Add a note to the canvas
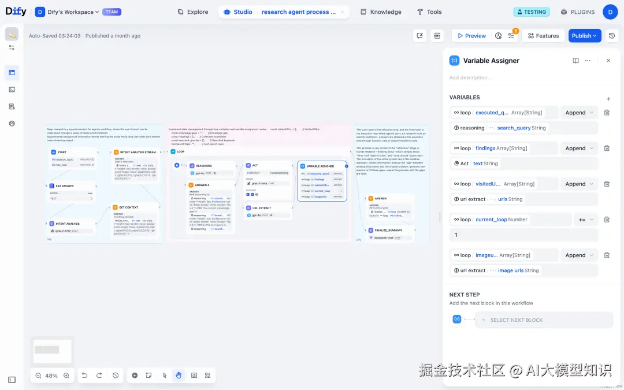This screenshot has height=390, width=624. click(x=148, y=376)
